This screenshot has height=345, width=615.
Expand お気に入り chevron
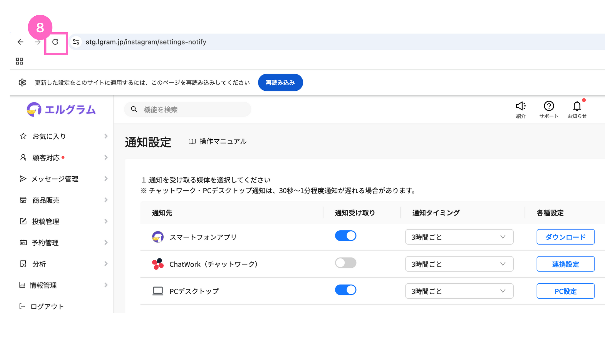[106, 136]
